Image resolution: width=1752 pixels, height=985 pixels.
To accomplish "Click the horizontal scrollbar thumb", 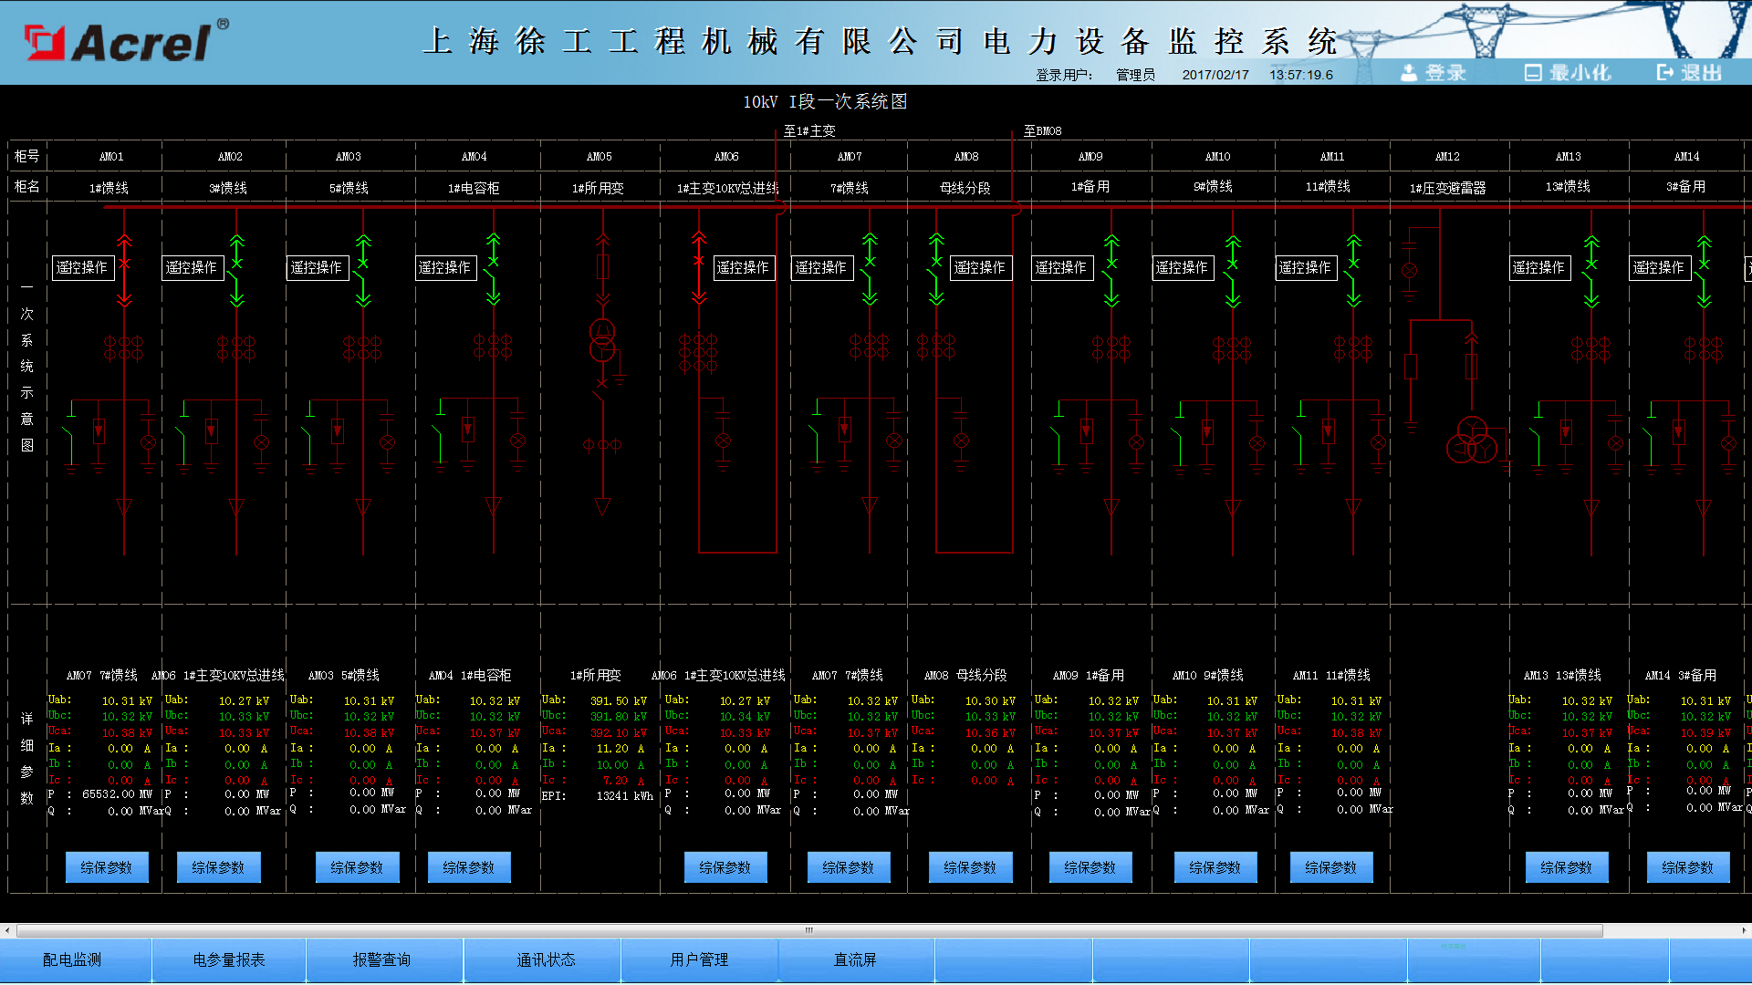I will pos(809,931).
